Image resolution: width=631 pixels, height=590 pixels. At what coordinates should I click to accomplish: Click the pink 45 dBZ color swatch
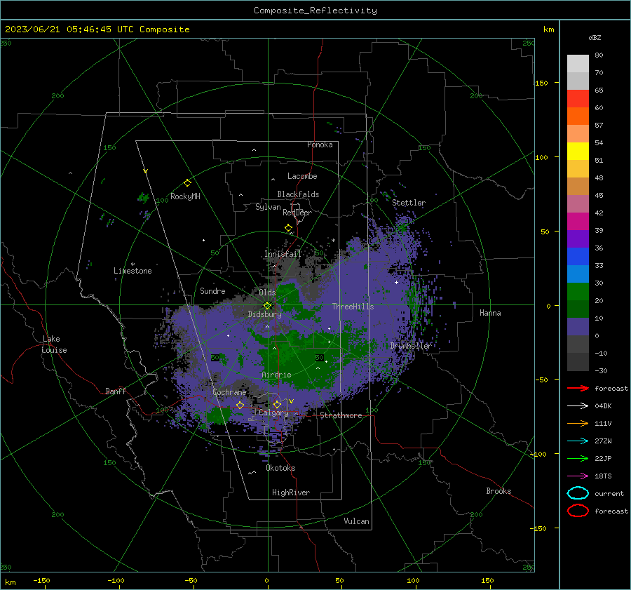coord(578,203)
